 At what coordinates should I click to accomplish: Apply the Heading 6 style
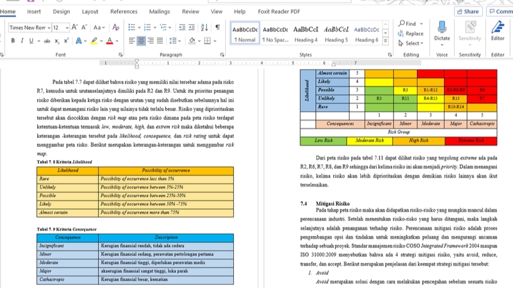[366, 34]
